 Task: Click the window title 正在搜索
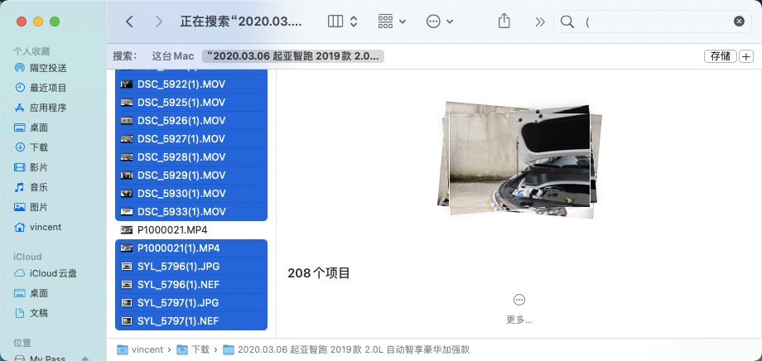(x=240, y=22)
